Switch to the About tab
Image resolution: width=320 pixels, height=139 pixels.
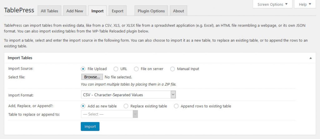click(178, 11)
